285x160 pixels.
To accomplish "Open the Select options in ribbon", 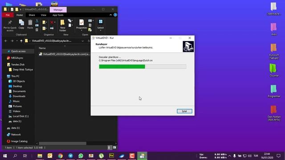I will pos(100,25).
